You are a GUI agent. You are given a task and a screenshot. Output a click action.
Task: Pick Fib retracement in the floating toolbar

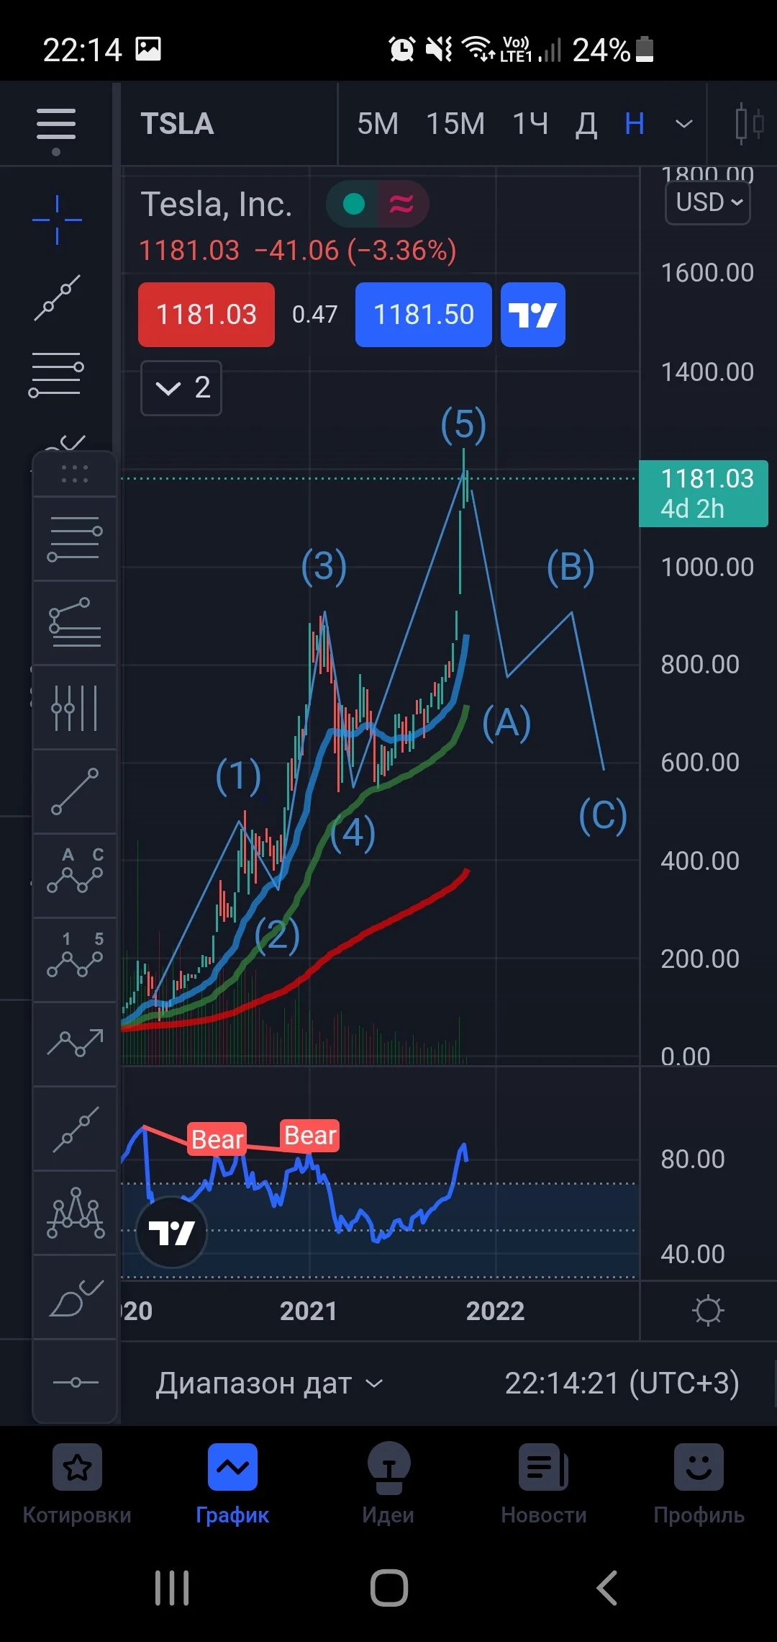pos(75,539)
